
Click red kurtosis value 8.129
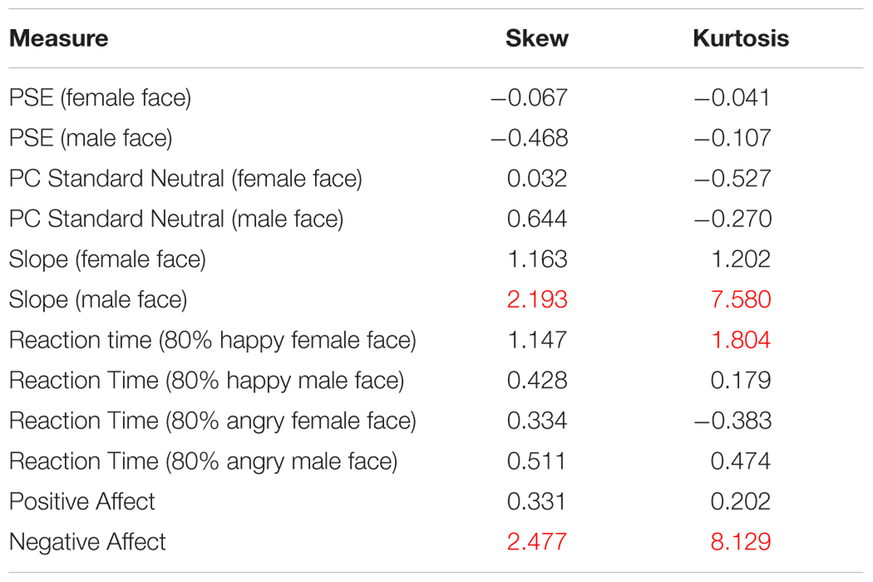tap(740, 542)
